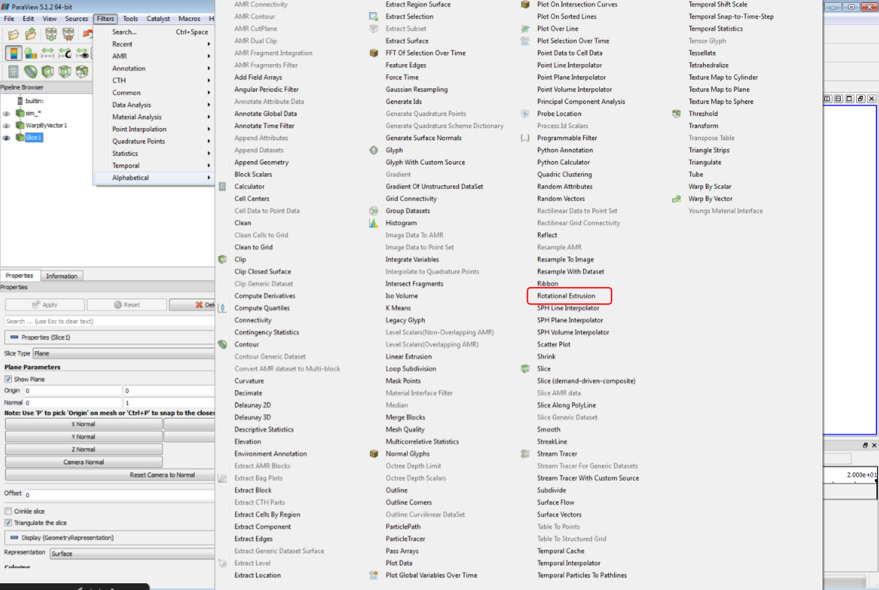The image size is (879, 590).
Task: Click the Clip filter toolbar icon
Action: (48, 71)
